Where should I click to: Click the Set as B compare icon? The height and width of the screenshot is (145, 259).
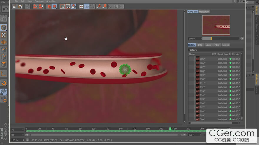104,6
